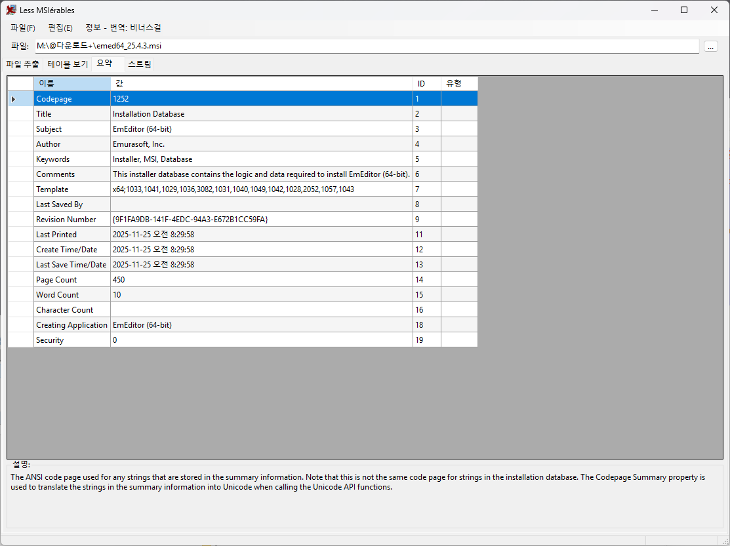Sort by the 유형 column header
This screenshot has width=730, height=546.
tap(460, 84)
